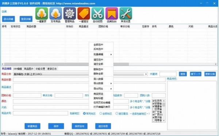Expand the 导出数据 submenu
This screenshot has width=219, height=136.
pyautogui.click(x=101, y=83)
